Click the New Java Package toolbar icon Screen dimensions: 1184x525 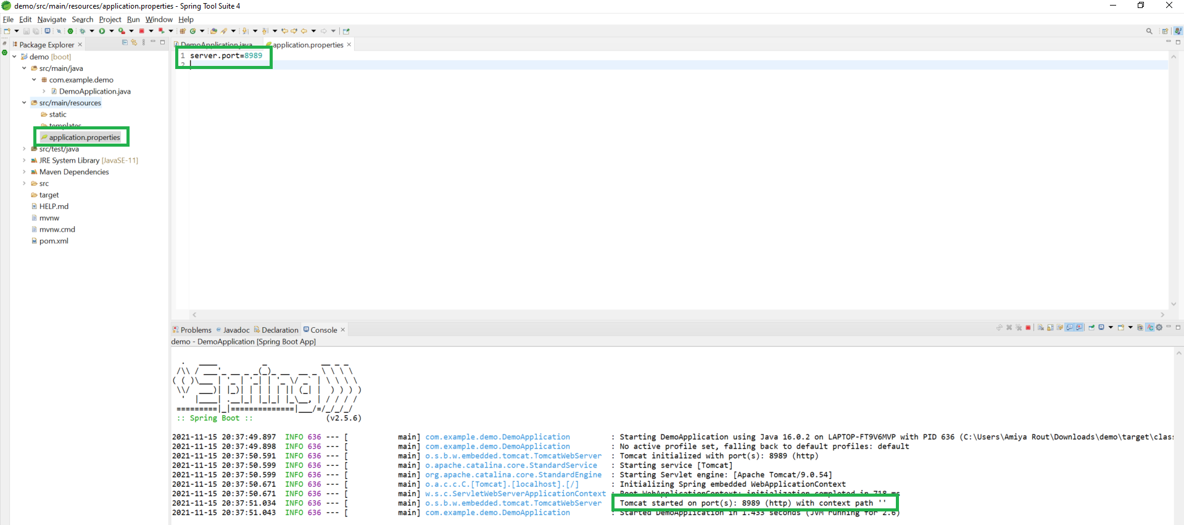(183, 31)
